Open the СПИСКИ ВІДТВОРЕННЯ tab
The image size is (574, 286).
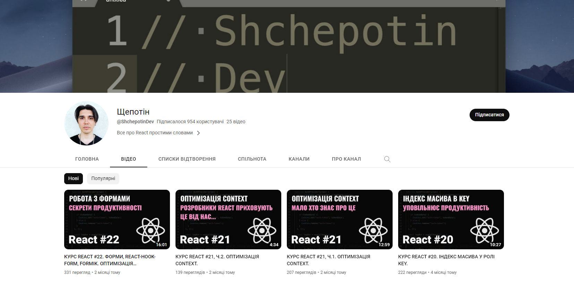187,159
